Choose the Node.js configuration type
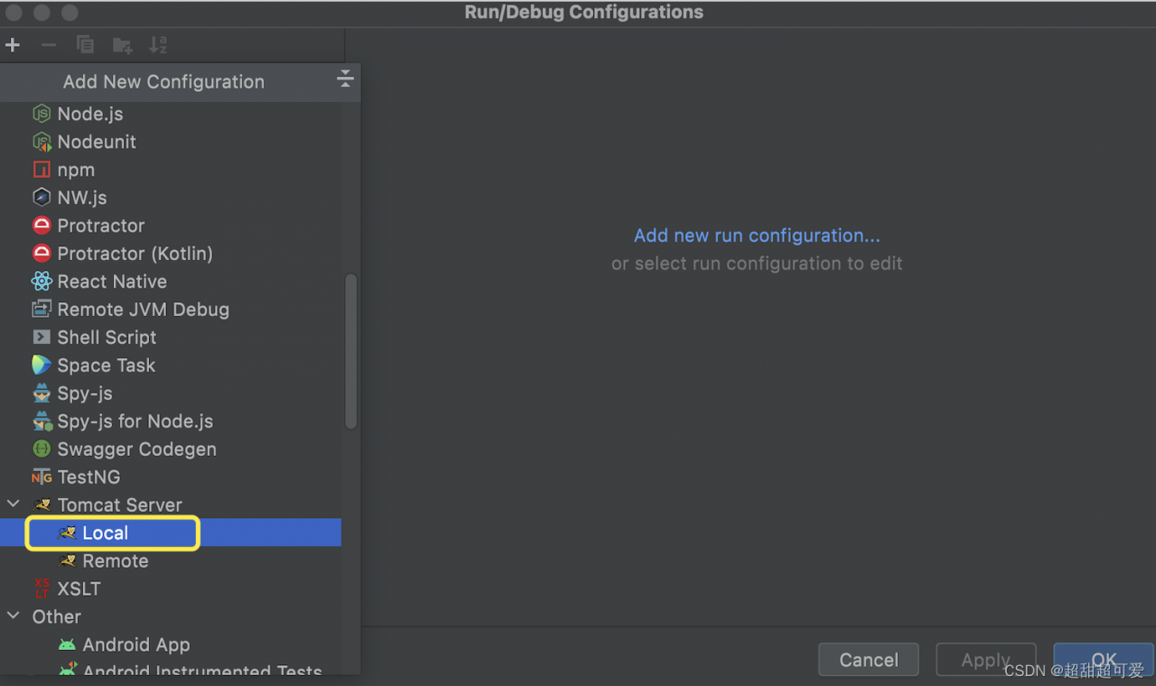This screenshot has width=1156, height=686. (x=171, y=114)
